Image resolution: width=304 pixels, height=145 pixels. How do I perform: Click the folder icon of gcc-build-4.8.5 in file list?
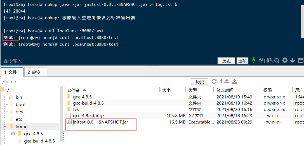tap(69, 103)
